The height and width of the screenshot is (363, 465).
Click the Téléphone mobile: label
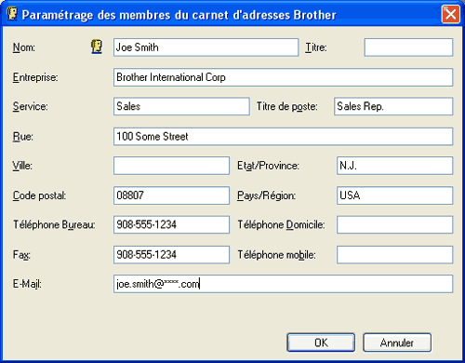coord(276,255)
